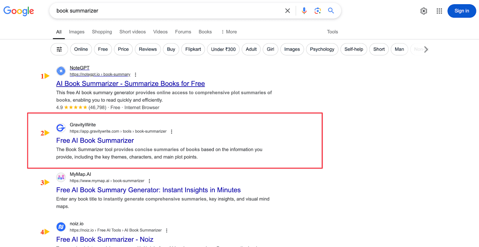
Task: Select the Under ₹300 filter chip
Action: click(x=223, y=49)
